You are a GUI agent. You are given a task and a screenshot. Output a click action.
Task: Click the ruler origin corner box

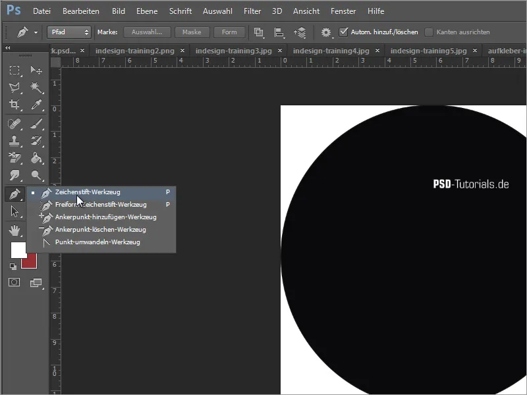tap(55, 62)
